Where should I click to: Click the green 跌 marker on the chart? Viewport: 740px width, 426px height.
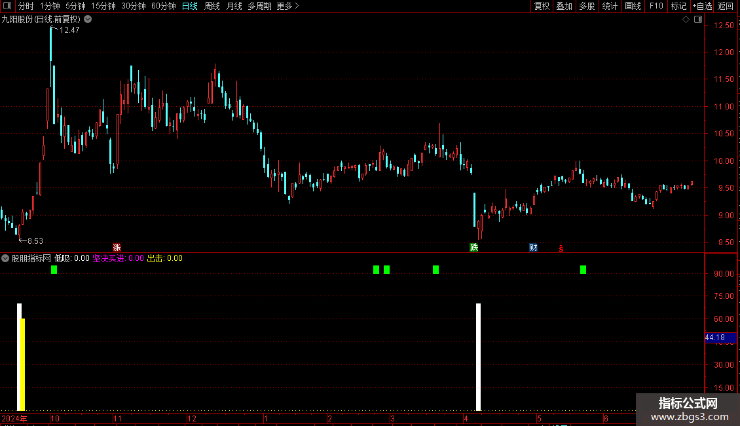point(474,248)
